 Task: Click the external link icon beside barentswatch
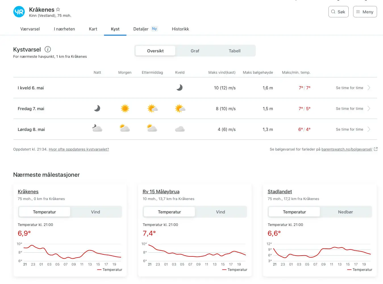click(376, 149)
